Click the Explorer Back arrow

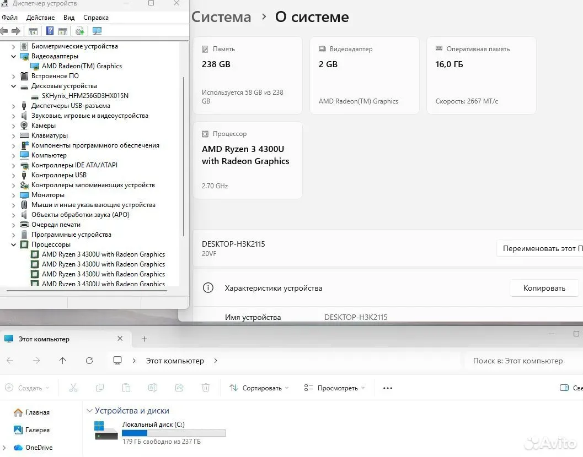10,361
